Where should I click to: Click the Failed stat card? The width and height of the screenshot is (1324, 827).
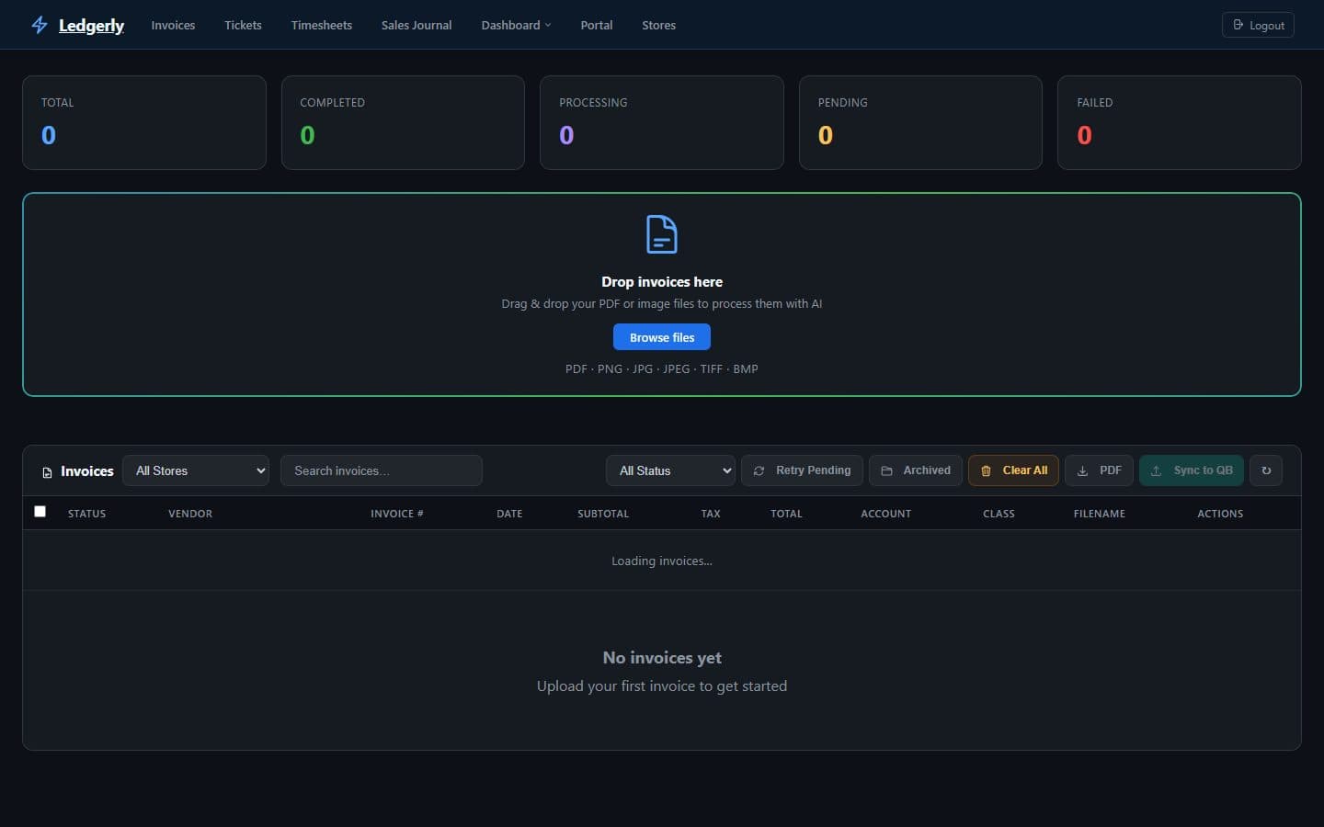click(1180, 122)
